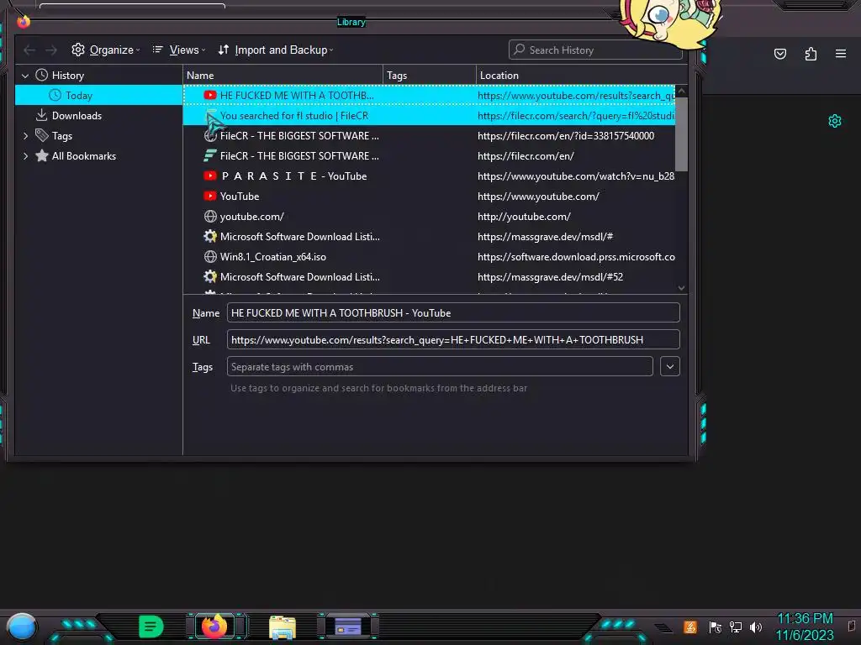This screenshot has height=645, width=861.
Task: Sort by the Name column header
Action: click(x=283, y=75)
